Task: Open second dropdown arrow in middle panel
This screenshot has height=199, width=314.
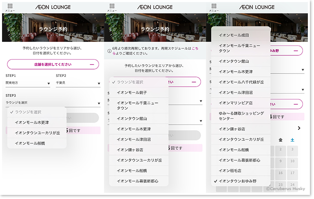Action: coord(201,121)
